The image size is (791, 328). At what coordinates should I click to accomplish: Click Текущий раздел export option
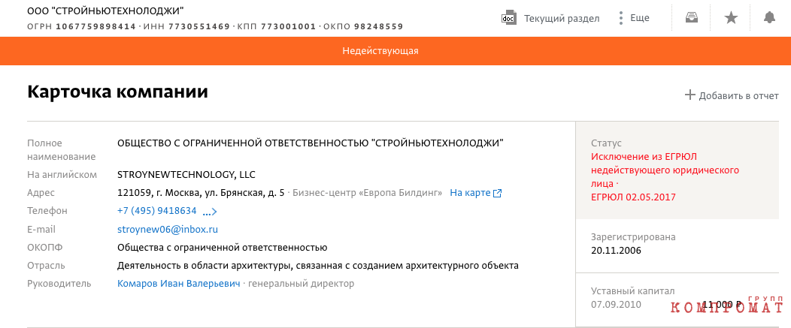[562, 19]
